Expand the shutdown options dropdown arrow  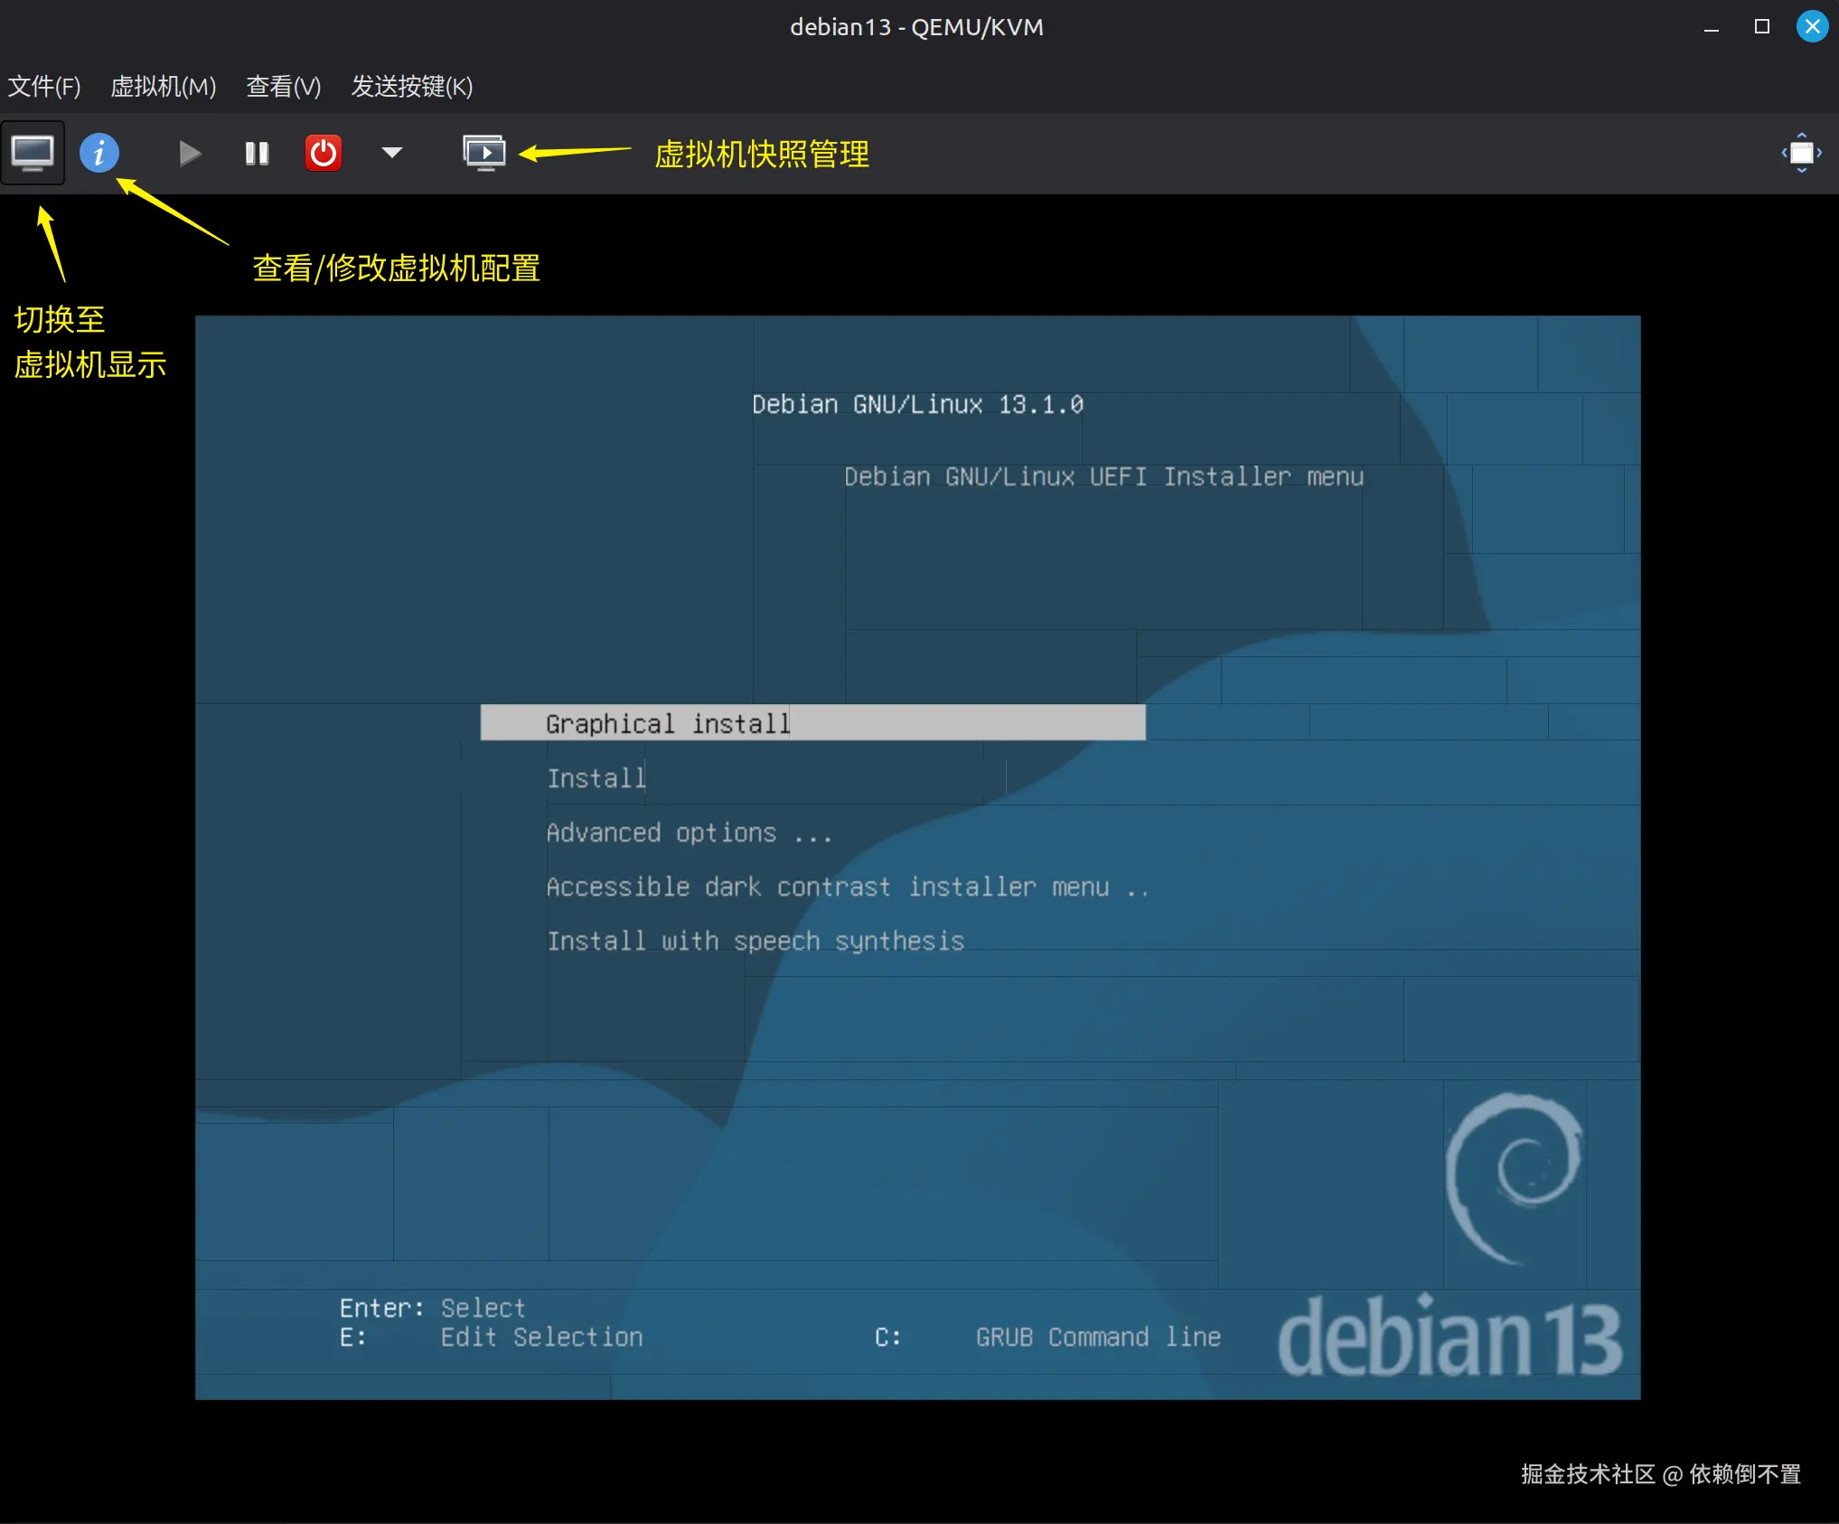(x=391, y=153)
